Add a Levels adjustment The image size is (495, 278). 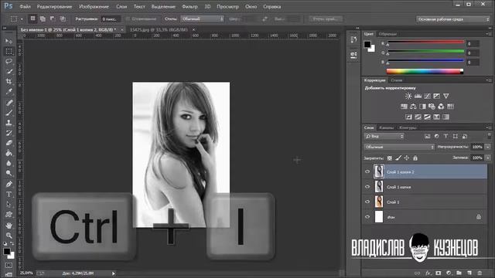coord(418,96)
